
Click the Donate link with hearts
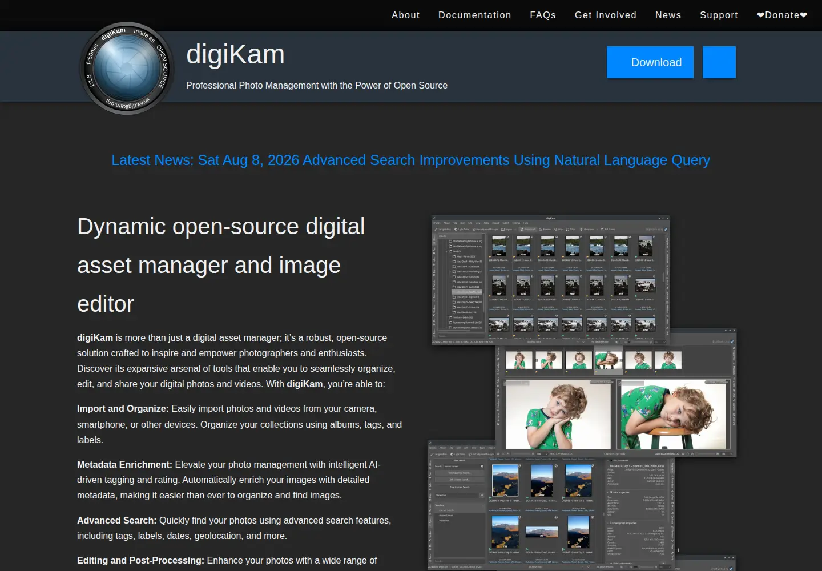click(x=782, y=15)
